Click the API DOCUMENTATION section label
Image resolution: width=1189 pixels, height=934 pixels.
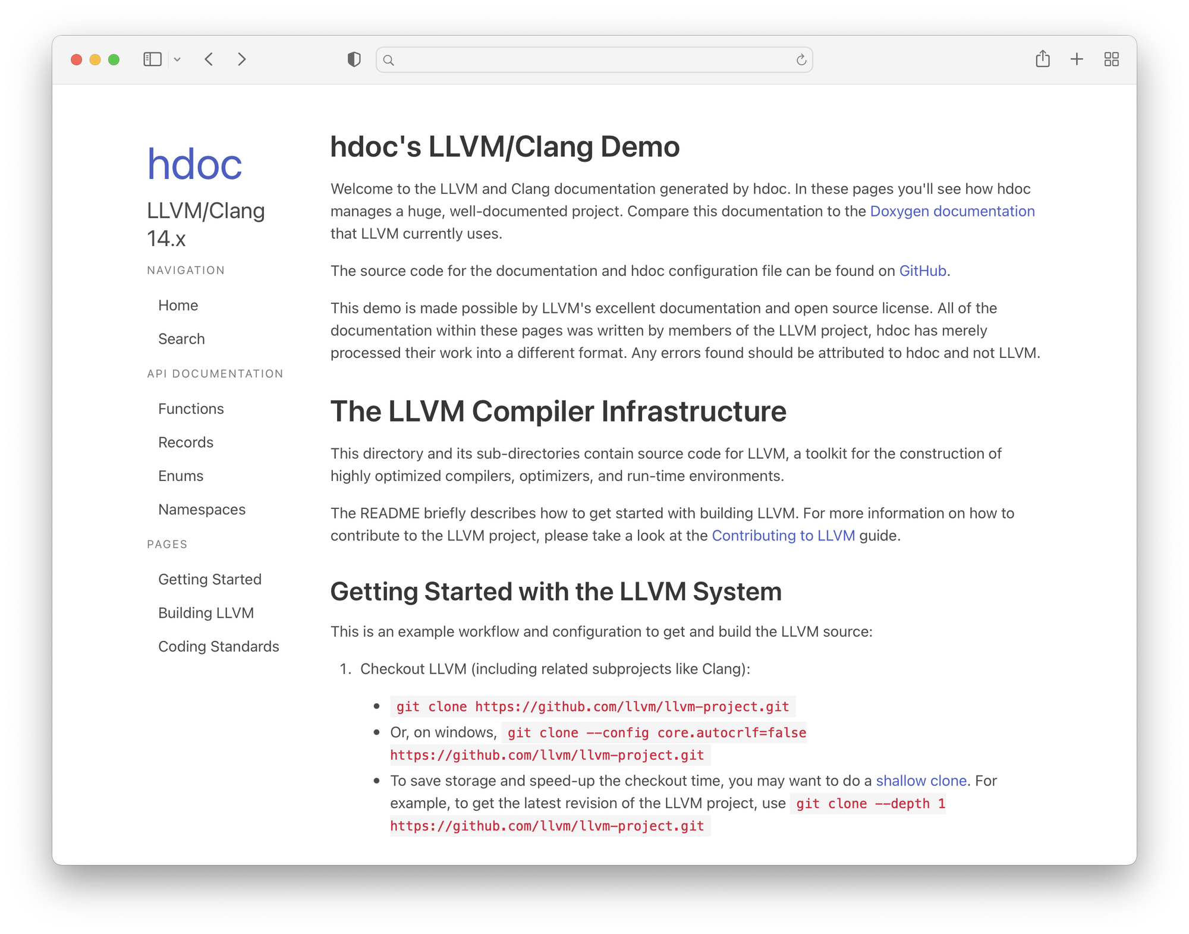[x=215, y=374]
